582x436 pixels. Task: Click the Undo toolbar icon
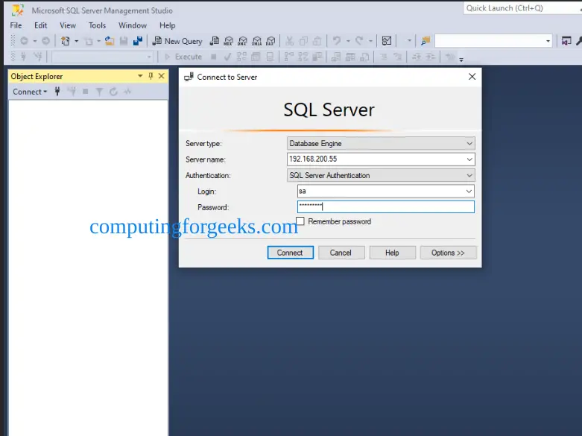coord(337,41)
